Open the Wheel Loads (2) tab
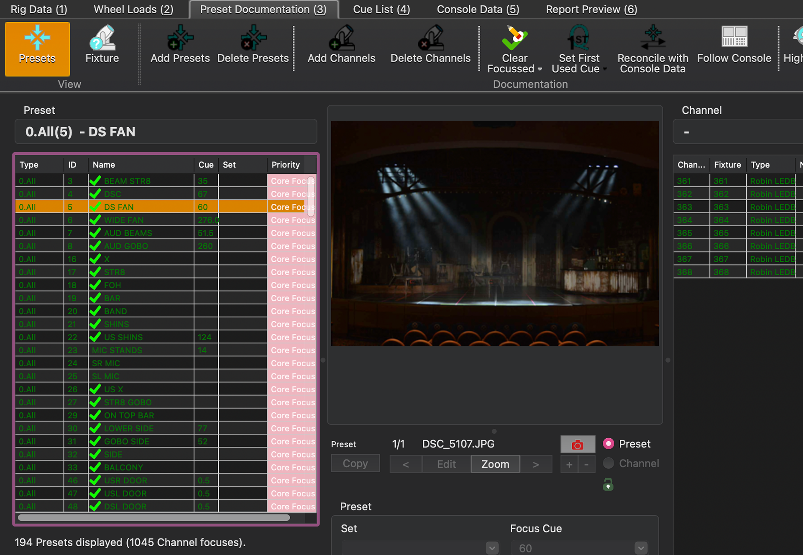Screen dimensions: 803x555 point(133,9)
